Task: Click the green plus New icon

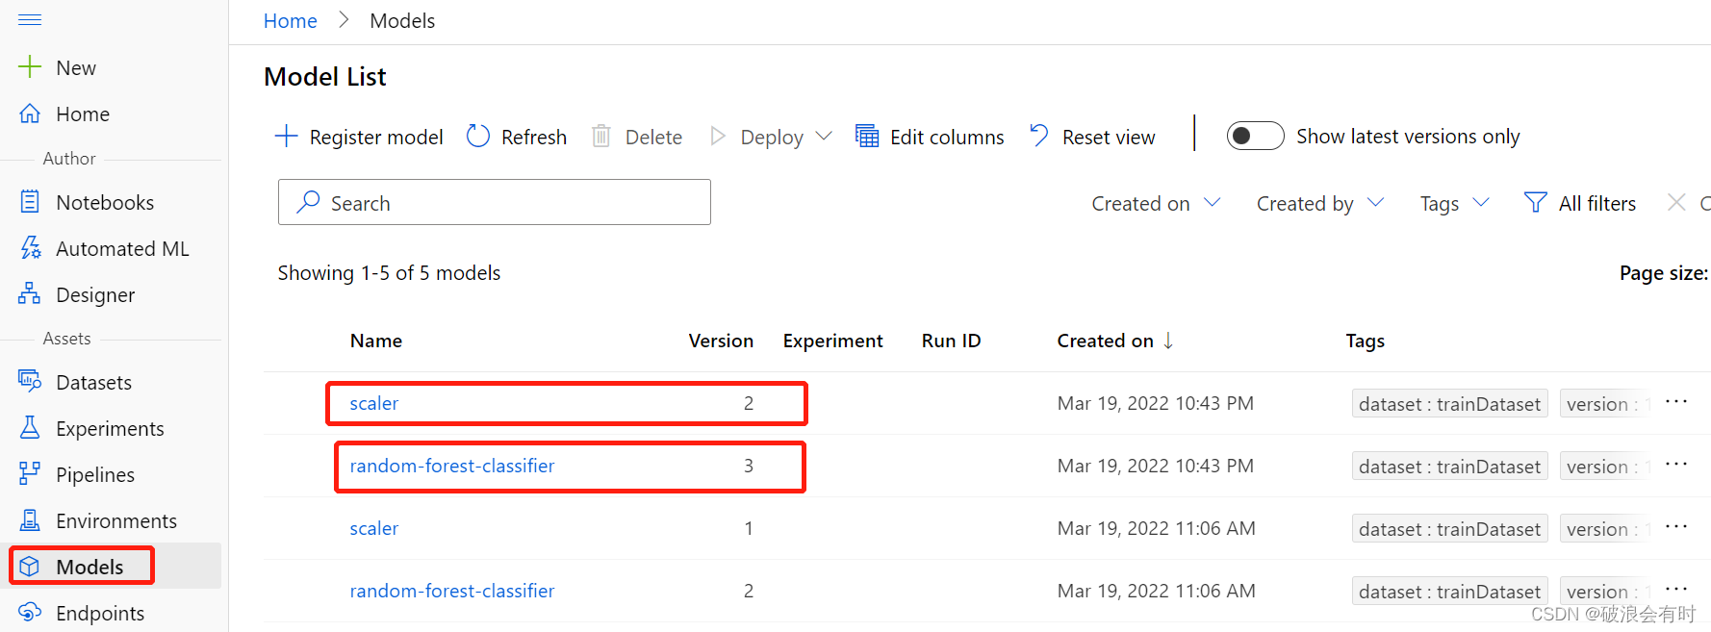Action: coord(30,67)
